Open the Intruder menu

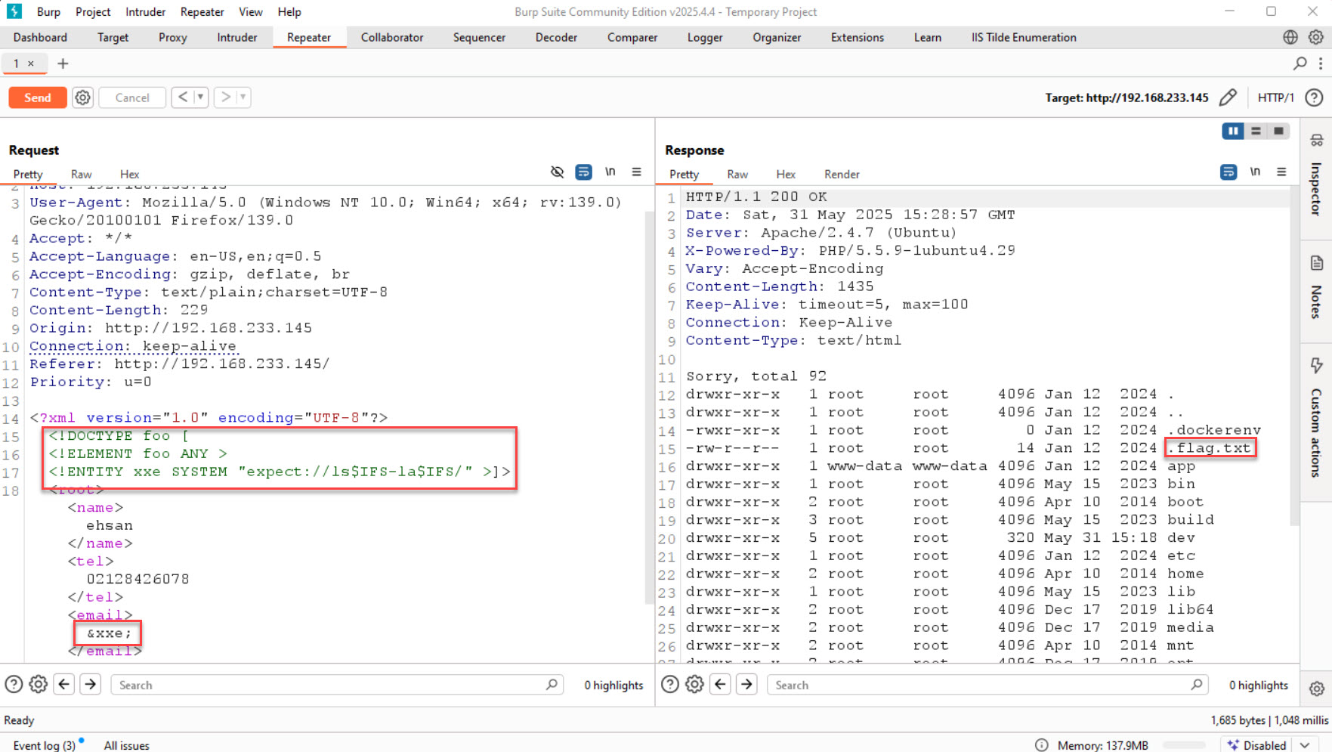coord(145,11)
